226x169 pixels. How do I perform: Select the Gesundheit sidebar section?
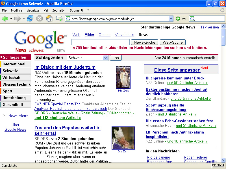point(16,104)
